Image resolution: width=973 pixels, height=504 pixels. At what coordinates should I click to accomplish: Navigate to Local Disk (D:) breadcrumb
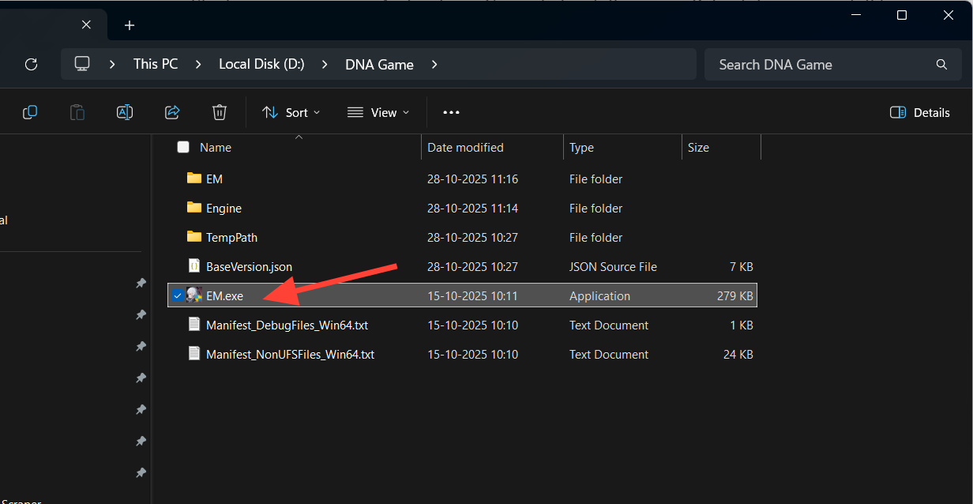(x=261, y=65)
